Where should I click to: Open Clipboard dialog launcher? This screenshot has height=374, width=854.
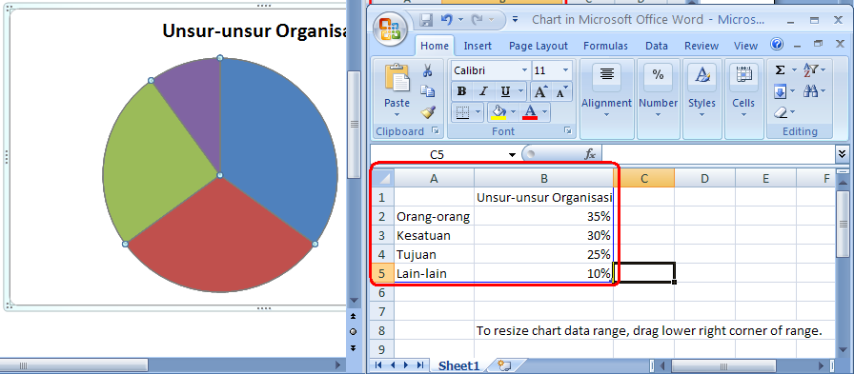[x=436, y=131]
